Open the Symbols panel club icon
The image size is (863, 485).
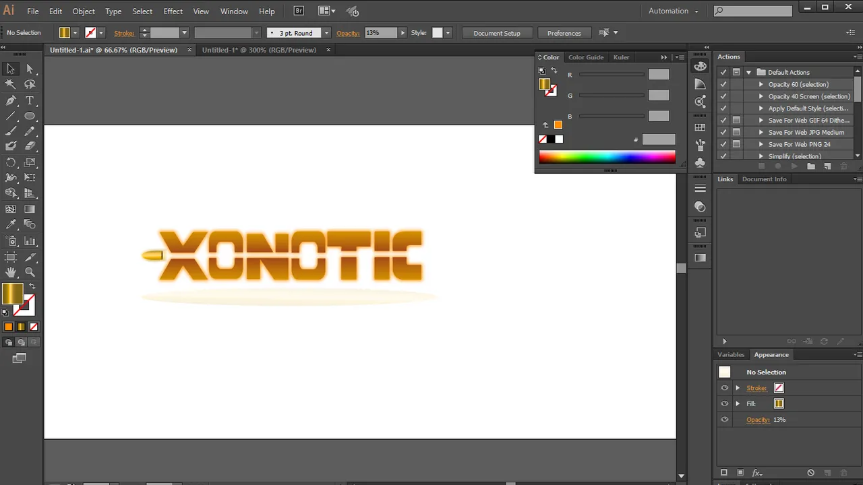point(701,162)
